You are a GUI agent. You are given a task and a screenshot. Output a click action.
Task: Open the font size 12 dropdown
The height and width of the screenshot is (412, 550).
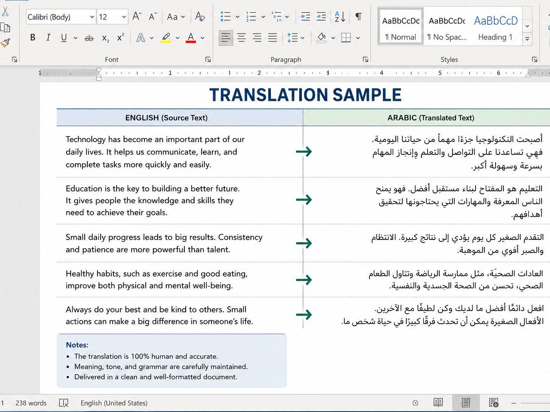click(124, 17)
